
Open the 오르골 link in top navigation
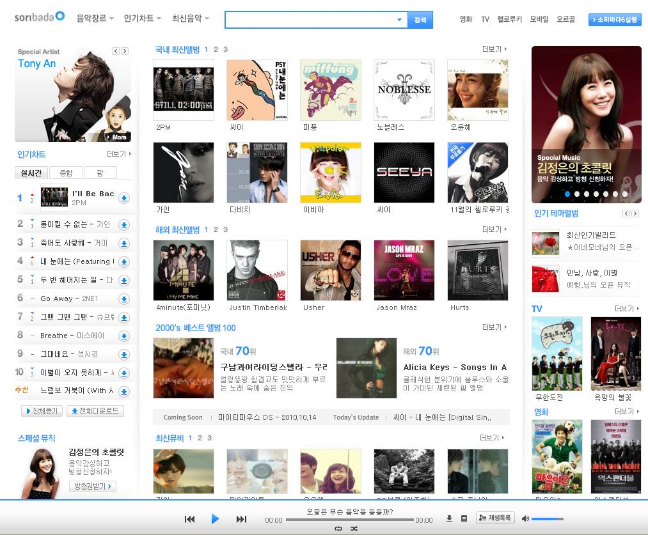coord(565,19)
